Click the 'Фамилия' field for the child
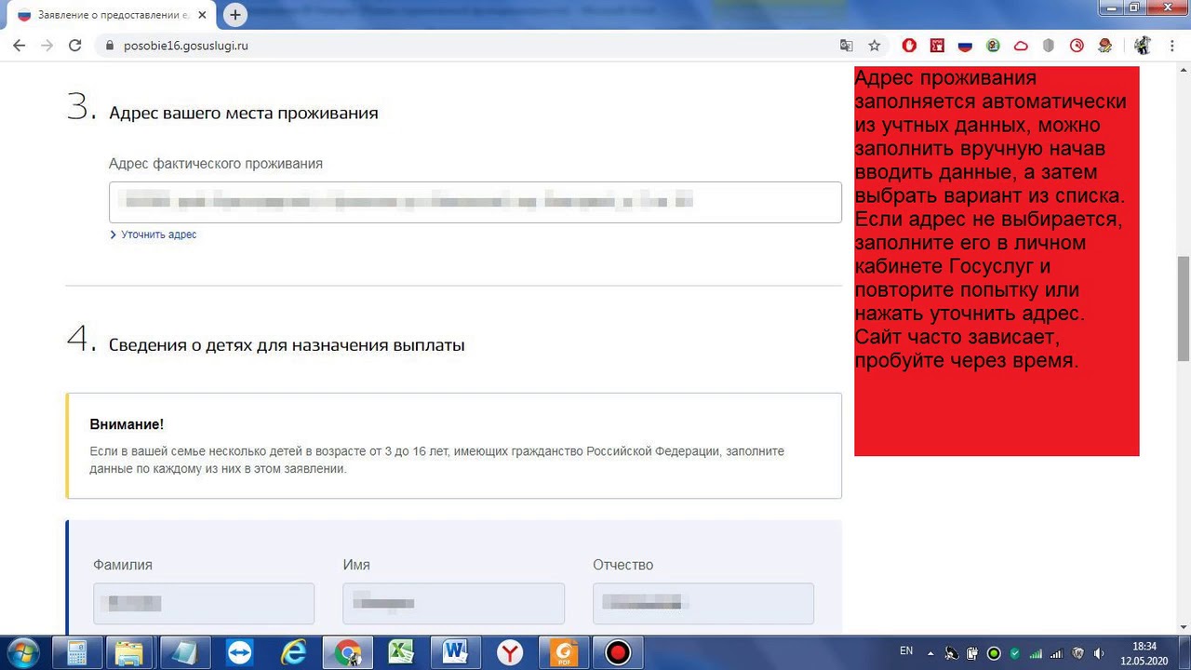 (x=203, y=603)
